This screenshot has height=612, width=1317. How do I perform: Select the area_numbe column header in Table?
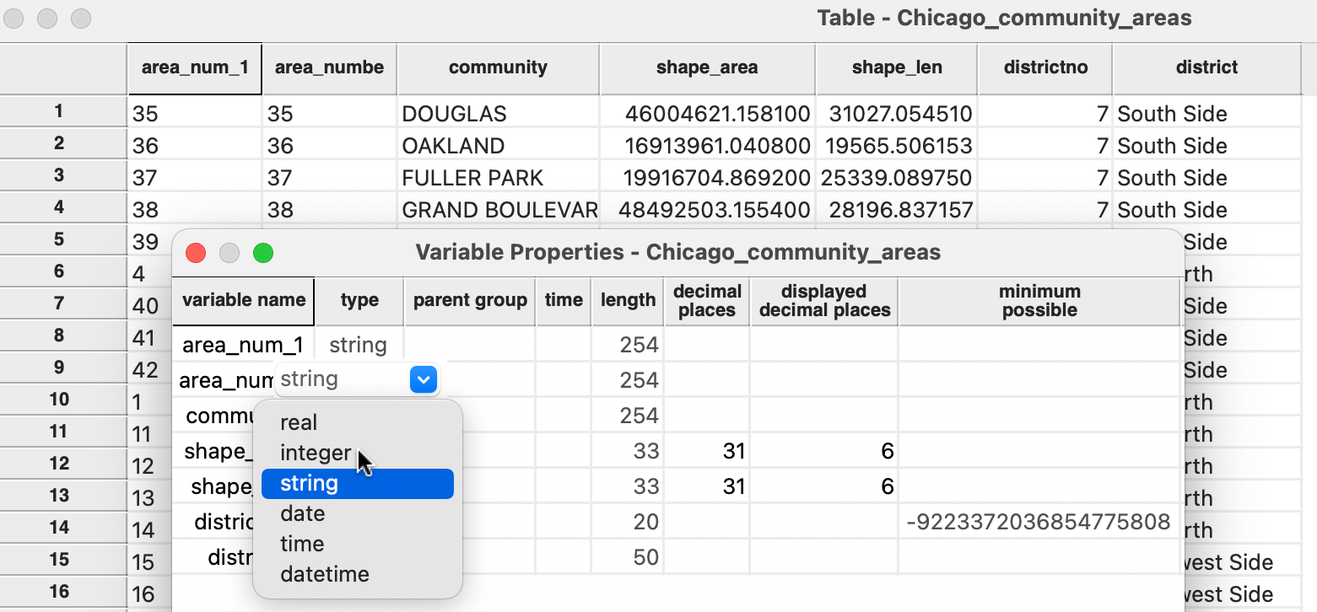(x=330, y=68)
